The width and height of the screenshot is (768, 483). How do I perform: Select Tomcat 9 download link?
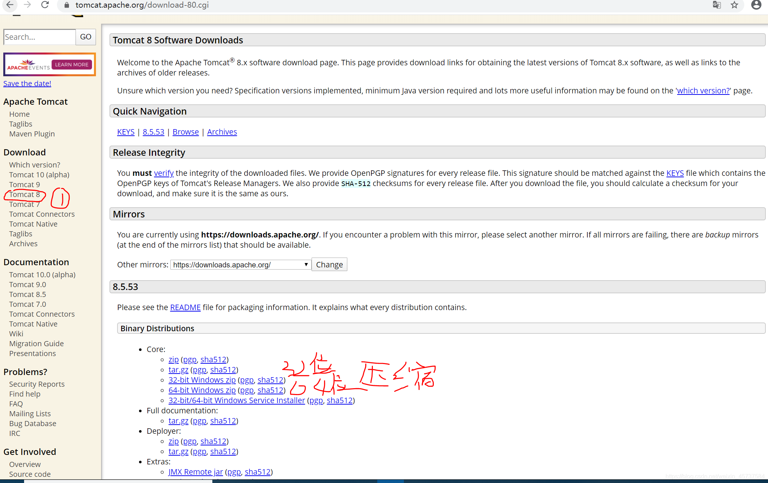[24, 185]
